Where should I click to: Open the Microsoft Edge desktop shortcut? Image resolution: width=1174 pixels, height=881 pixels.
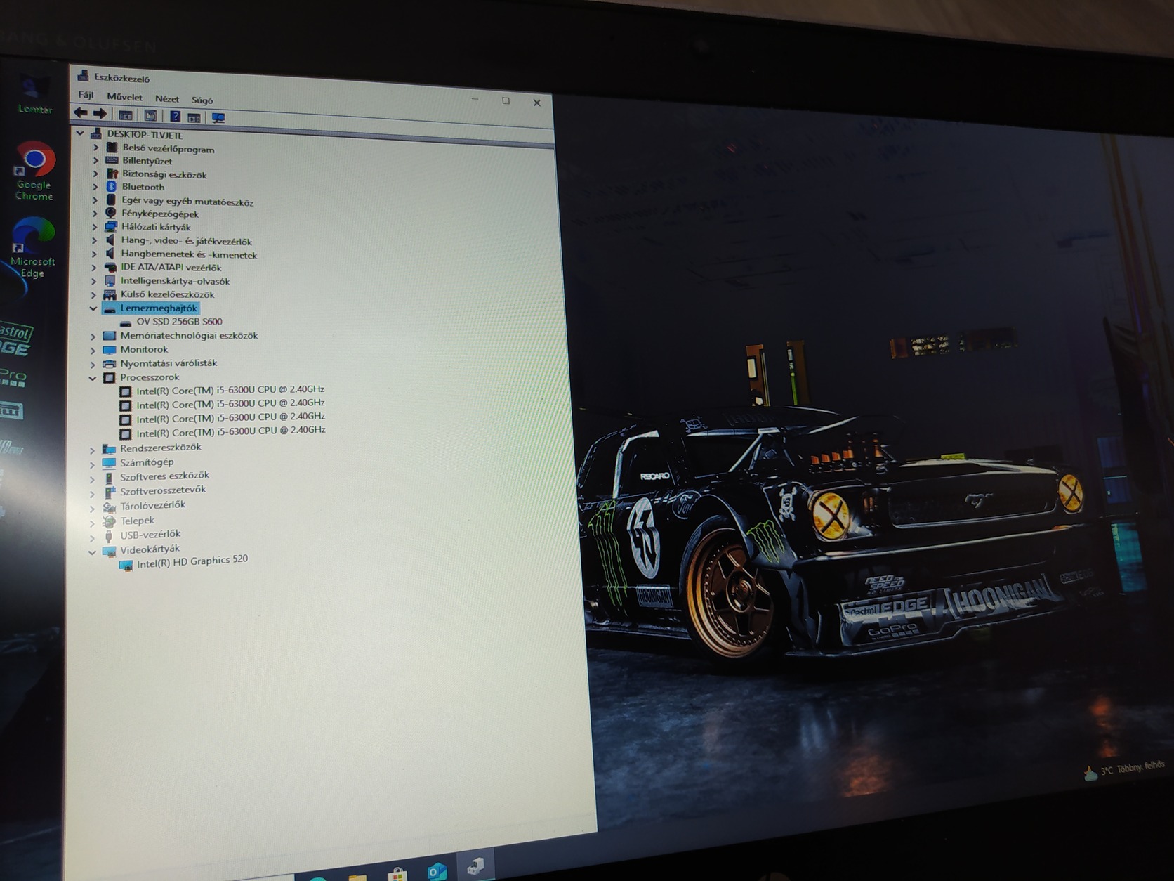pos(32,247)
